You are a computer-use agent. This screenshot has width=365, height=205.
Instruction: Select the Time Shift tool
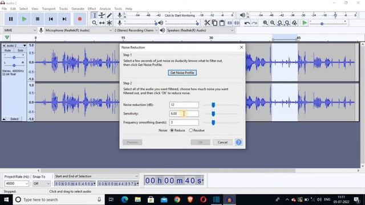point(102,23)
